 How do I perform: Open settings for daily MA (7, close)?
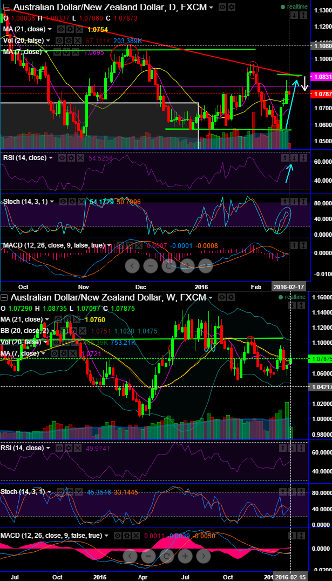tap(66, 52)
